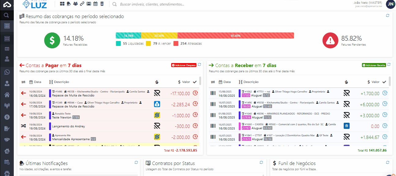Click Adicionar Despesa button
Screen dimensions: 396x176
click(183, 65)
